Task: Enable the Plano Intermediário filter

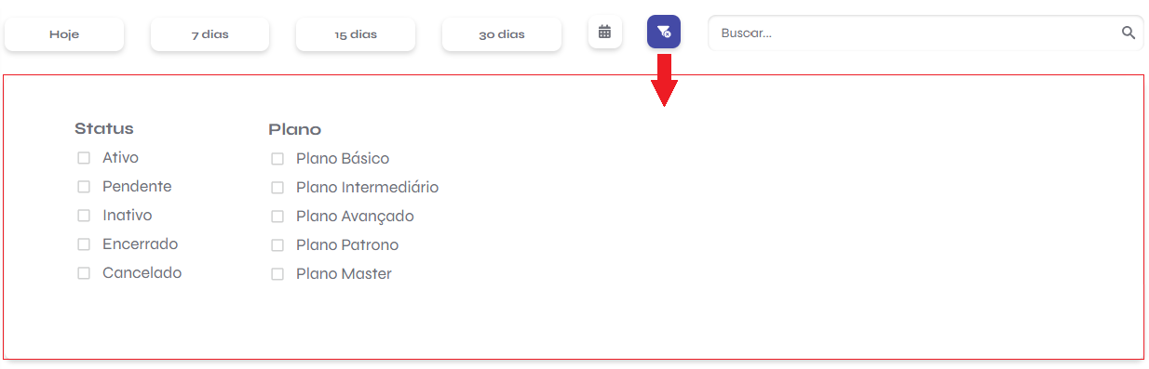Action: click(x=277, y=188)
